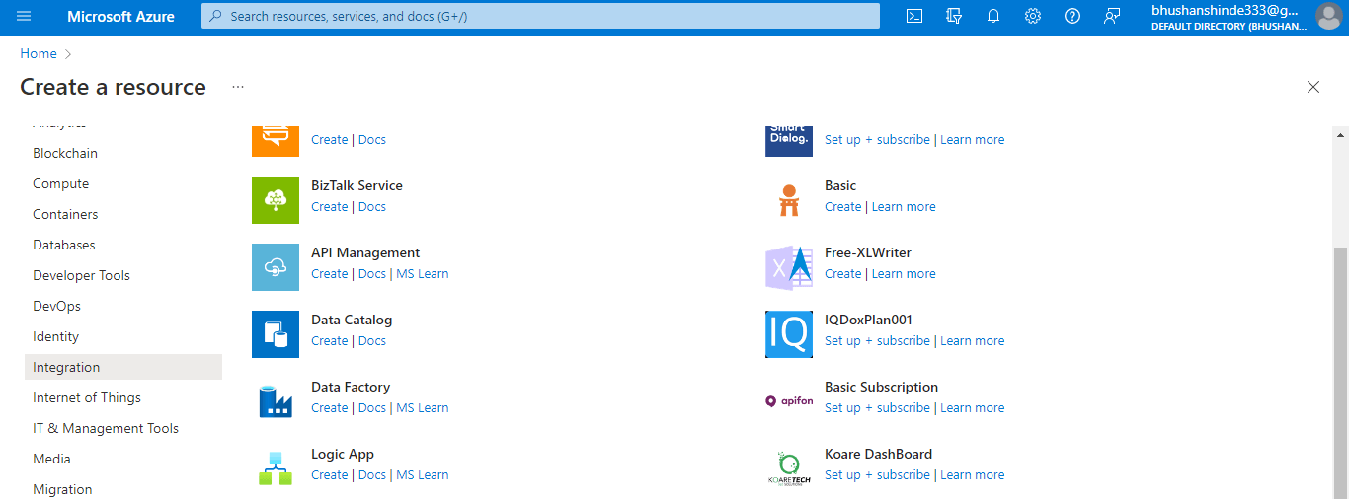Screen dimensions: 1349x499
Task: Open the Help question mark icon
Action: coord(1072,16)
